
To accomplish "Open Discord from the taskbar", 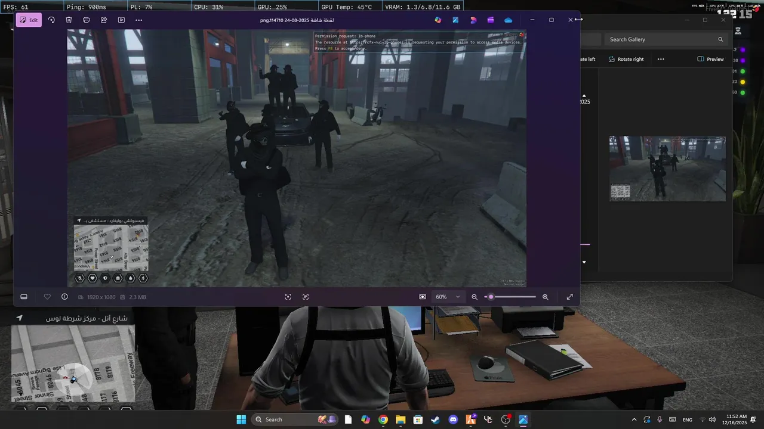I will [453, 419].
